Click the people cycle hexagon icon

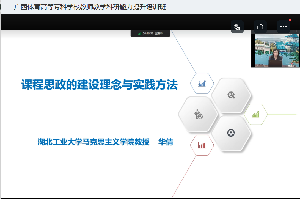click(230, 133)
